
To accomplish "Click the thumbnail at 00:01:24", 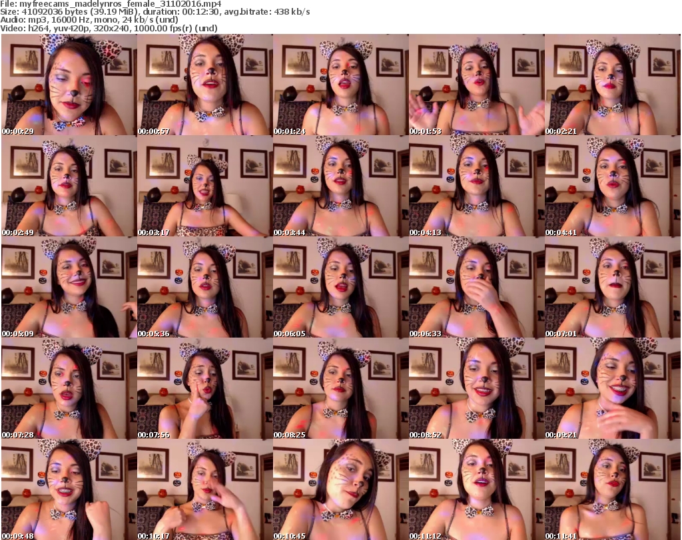I will coord(340,85).
